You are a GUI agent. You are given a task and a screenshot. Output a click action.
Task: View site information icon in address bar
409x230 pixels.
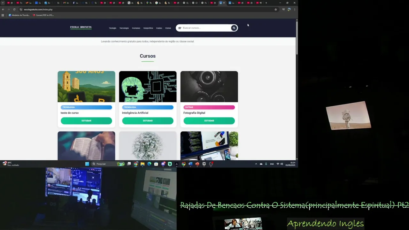click(x=21, y=10)
